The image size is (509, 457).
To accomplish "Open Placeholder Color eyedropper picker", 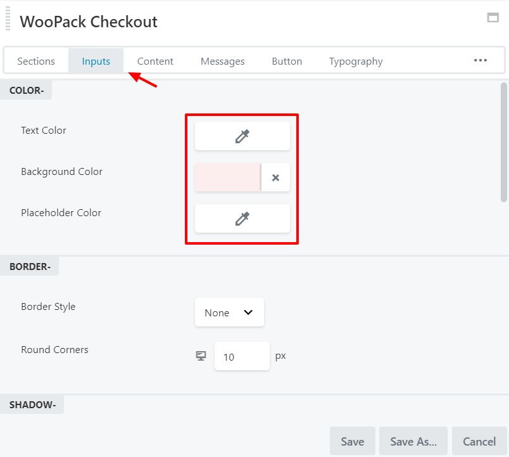I will (242, 219).
